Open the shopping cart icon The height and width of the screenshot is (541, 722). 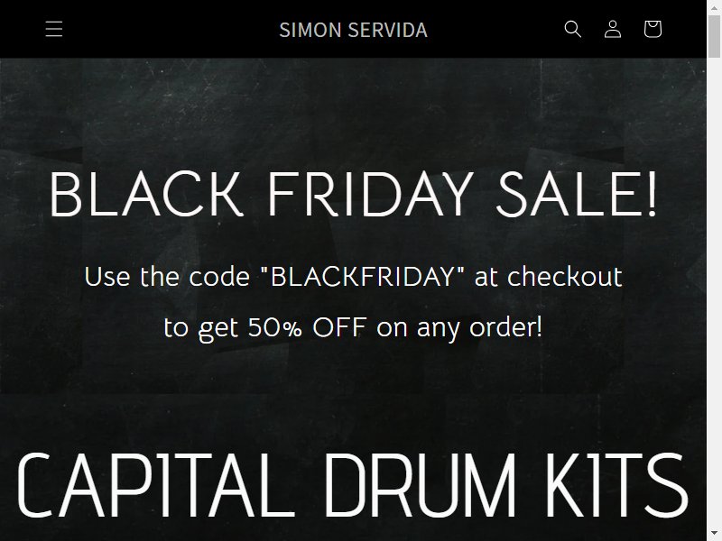pos(653,29)
